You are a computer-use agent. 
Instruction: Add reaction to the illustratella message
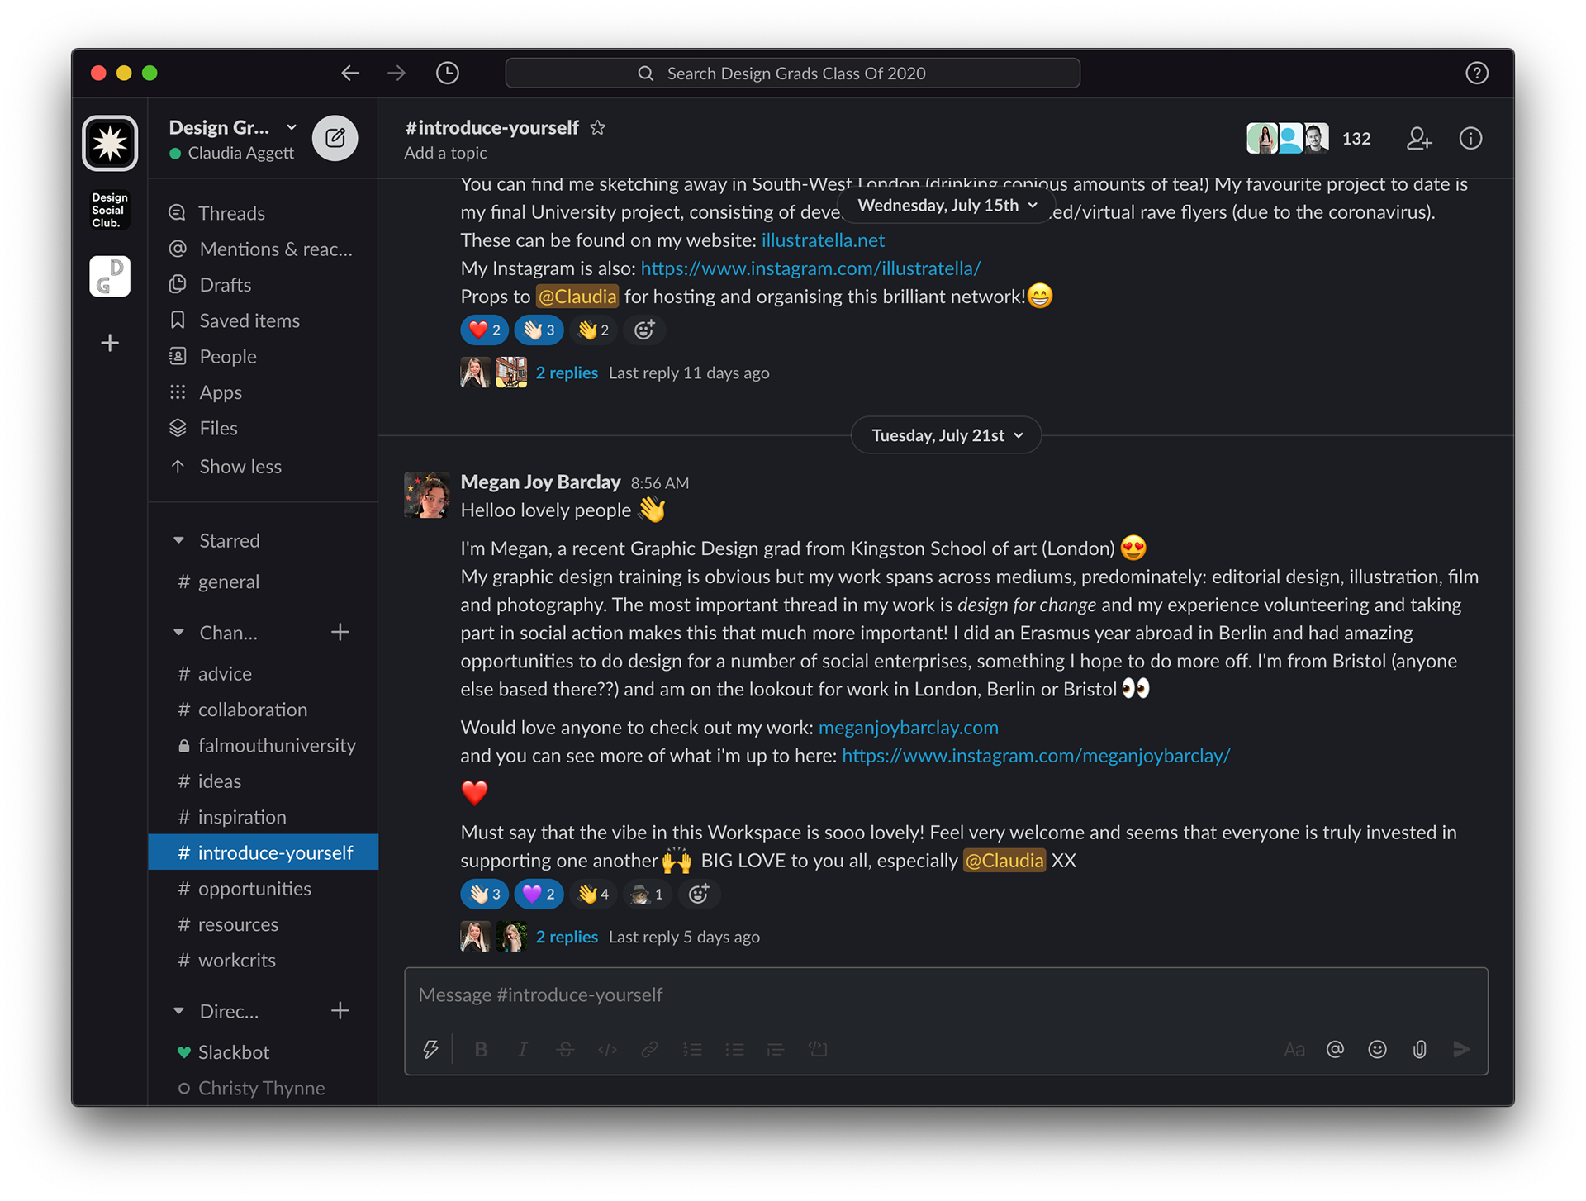(644, 330)
